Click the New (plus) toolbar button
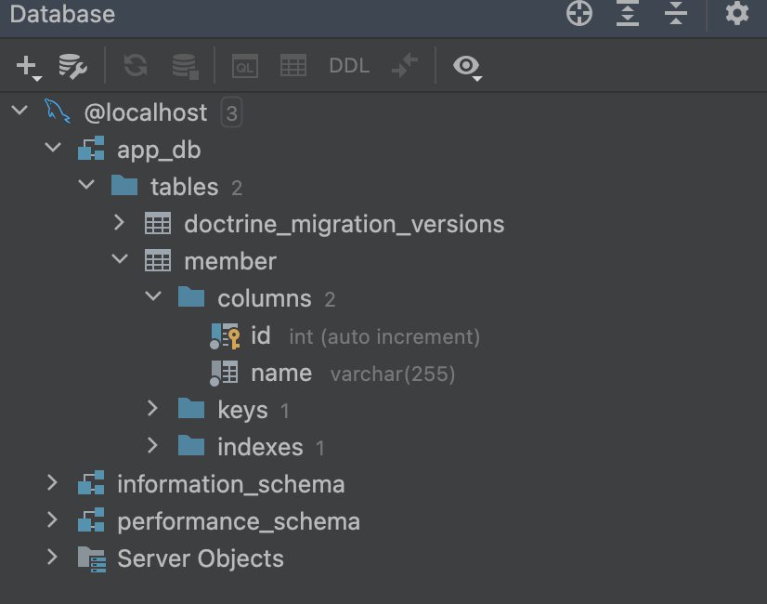The height and width of the screenshot is (604, 767). pyautogui.click(x=28, y=66)
